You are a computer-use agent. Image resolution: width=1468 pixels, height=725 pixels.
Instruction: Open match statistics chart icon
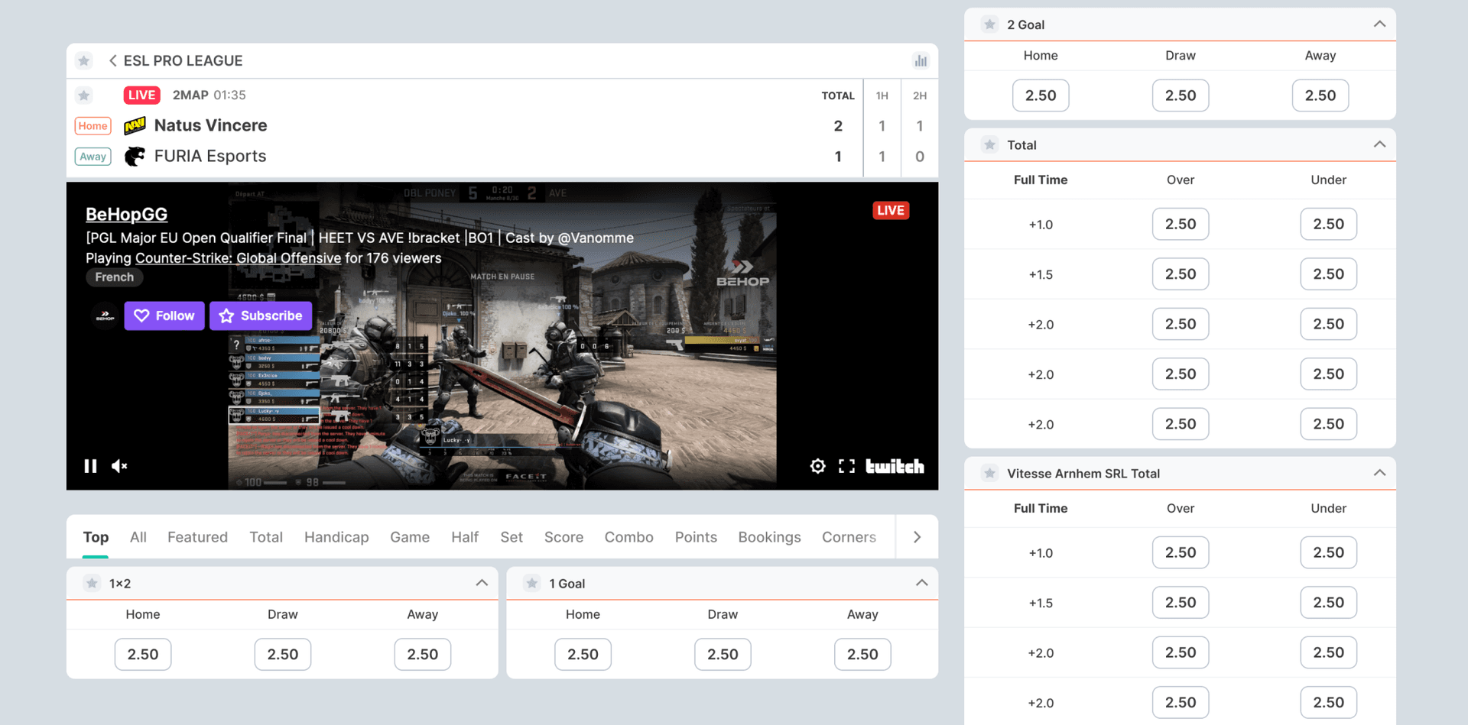point(921,60)
